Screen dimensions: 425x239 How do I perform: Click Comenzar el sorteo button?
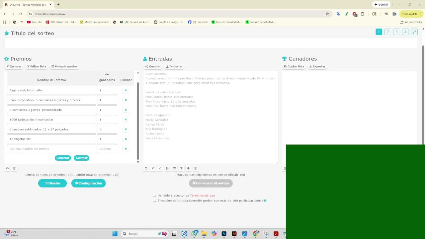coord(211,183)
